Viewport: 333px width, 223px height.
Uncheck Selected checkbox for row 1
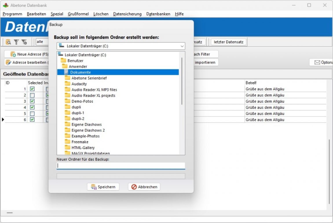coord(32,89)
